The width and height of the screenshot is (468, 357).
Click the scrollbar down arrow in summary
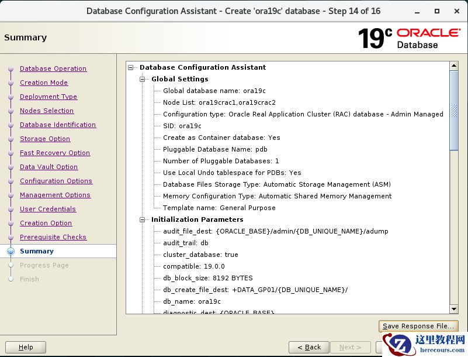454,309
